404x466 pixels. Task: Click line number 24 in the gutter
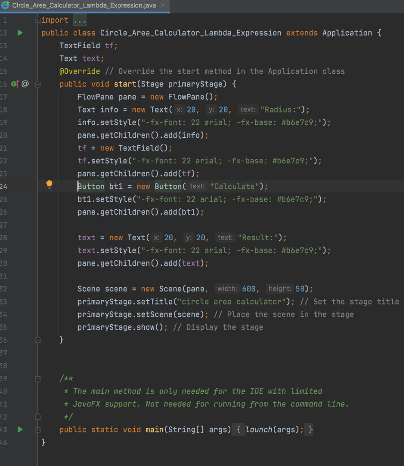[4, 186]
